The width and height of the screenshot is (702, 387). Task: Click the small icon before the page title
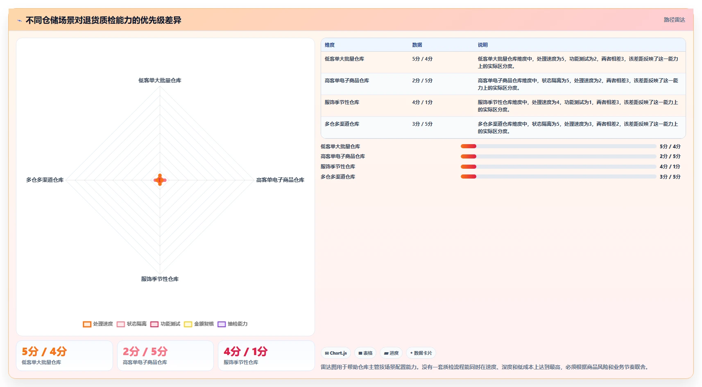19,20
